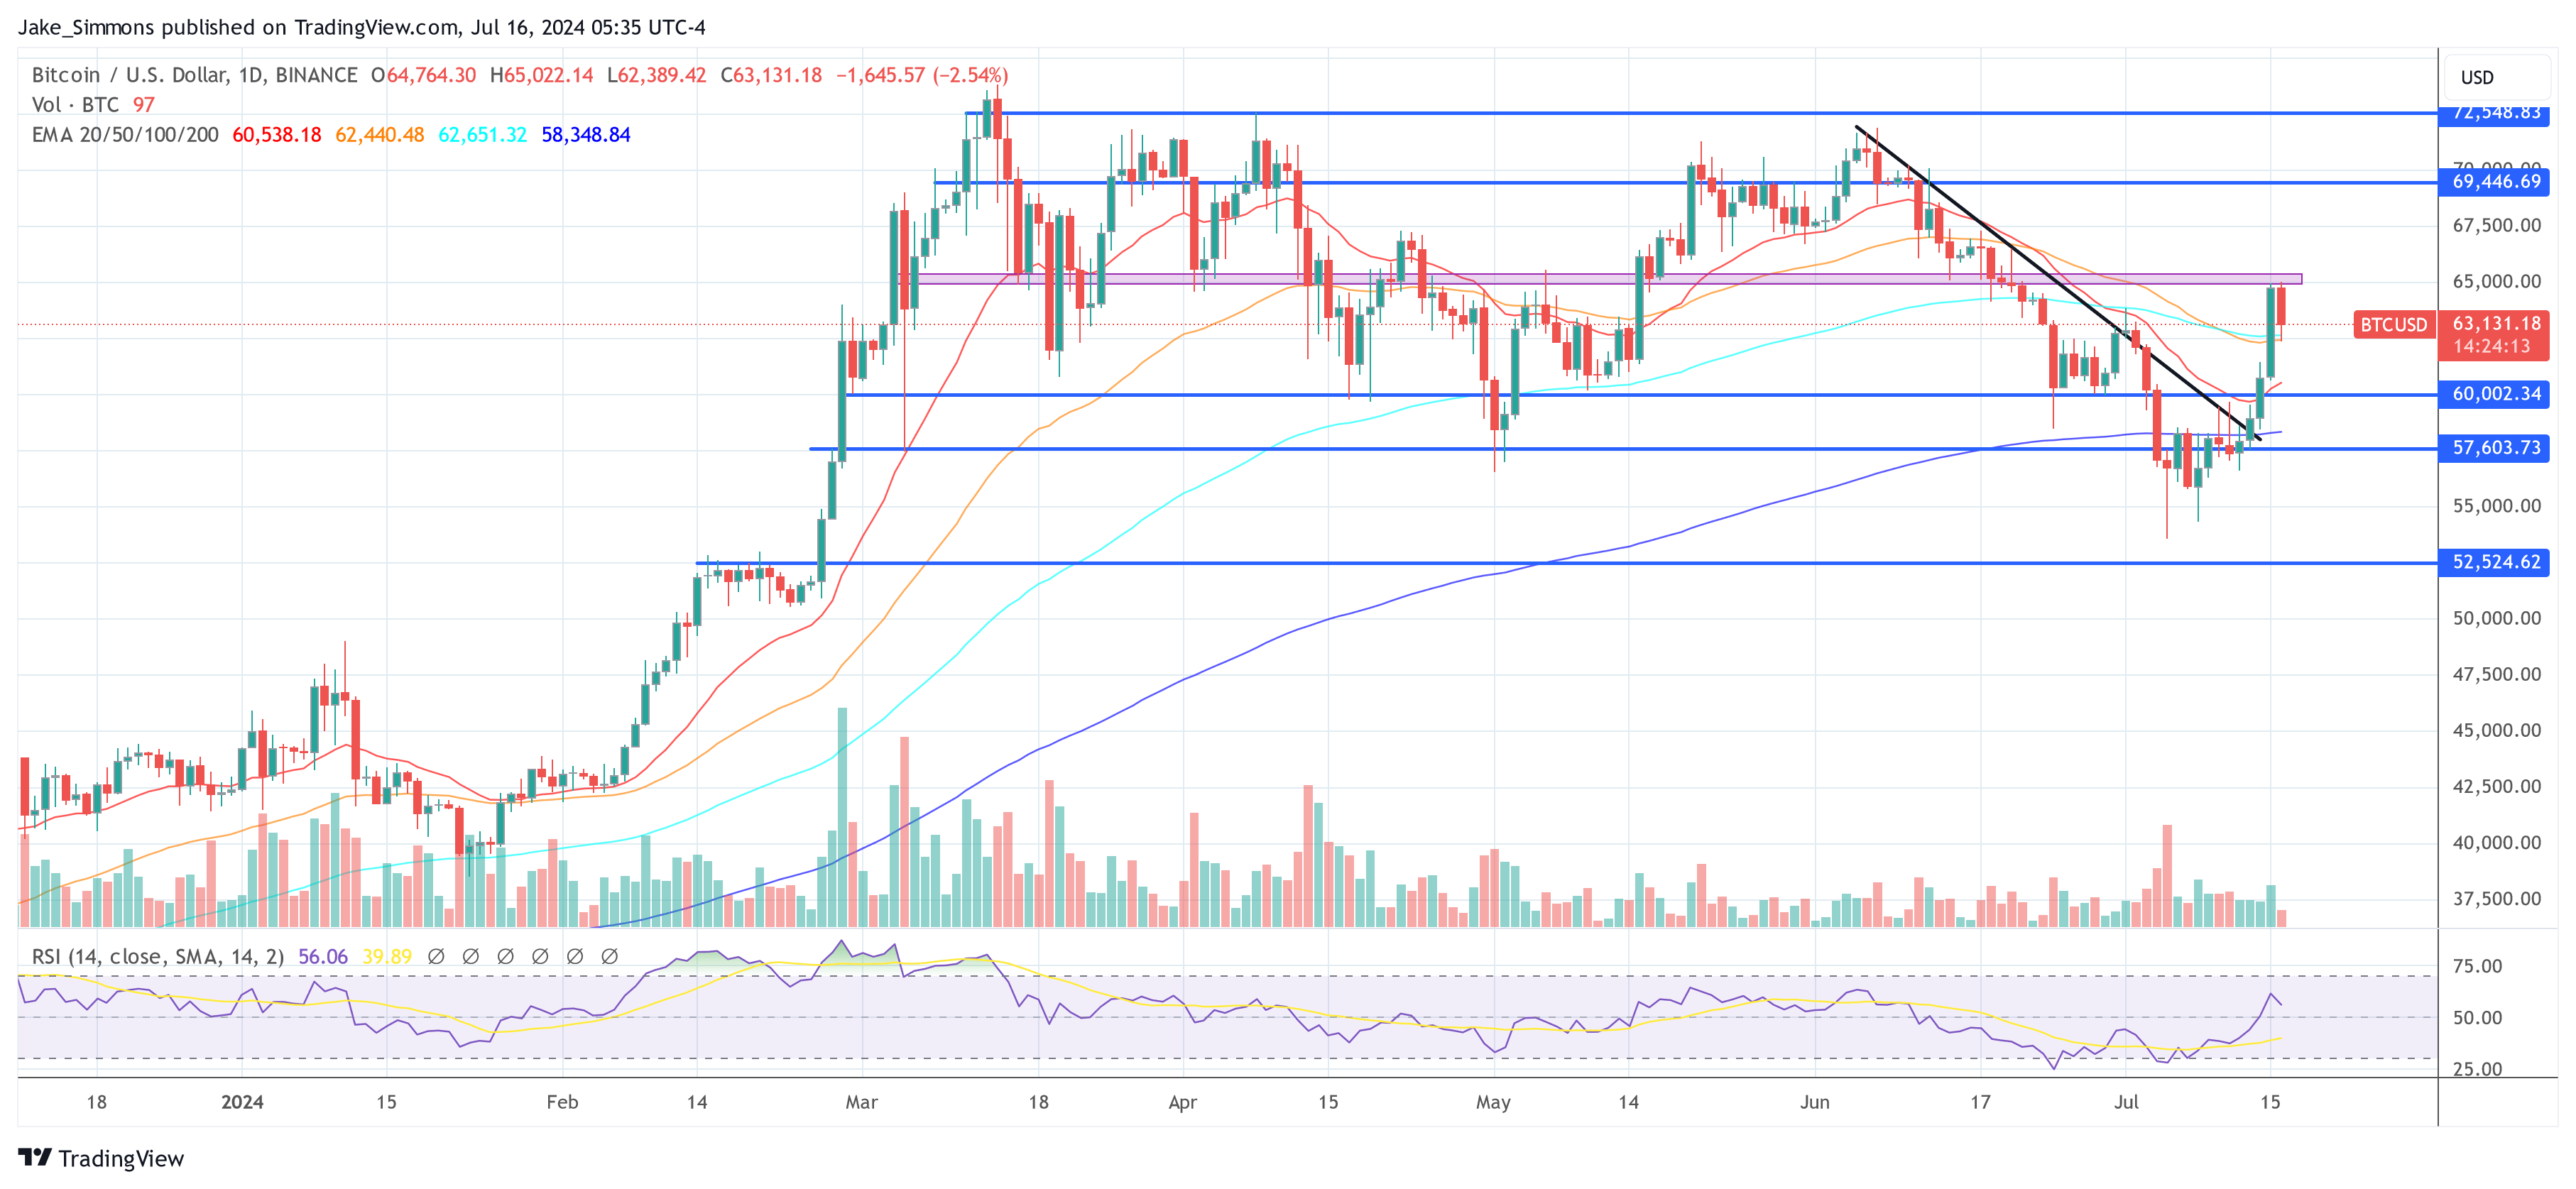
Task: Click the TradingView logo at bottom left
Action: point(101,1158)
